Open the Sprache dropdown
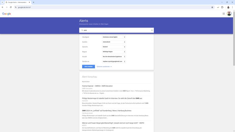 point(114,47)
